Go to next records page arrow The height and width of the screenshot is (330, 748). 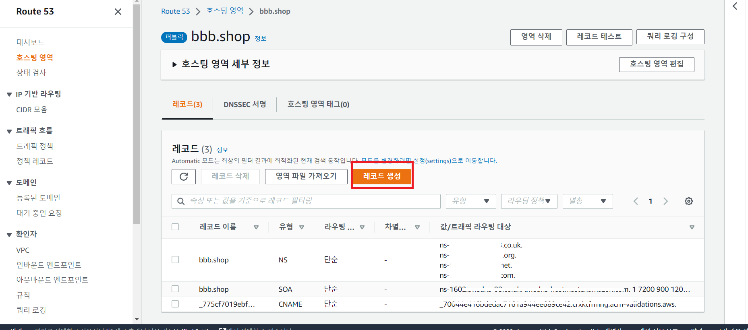pos(665,201)
